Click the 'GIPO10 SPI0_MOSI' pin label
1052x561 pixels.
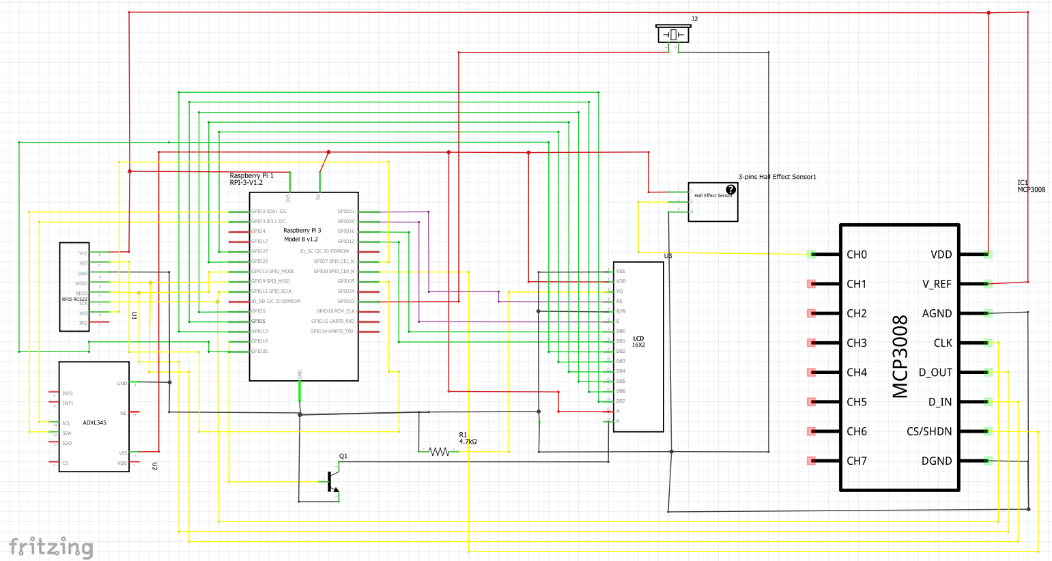pyautogui.click(x=272, y=272)
